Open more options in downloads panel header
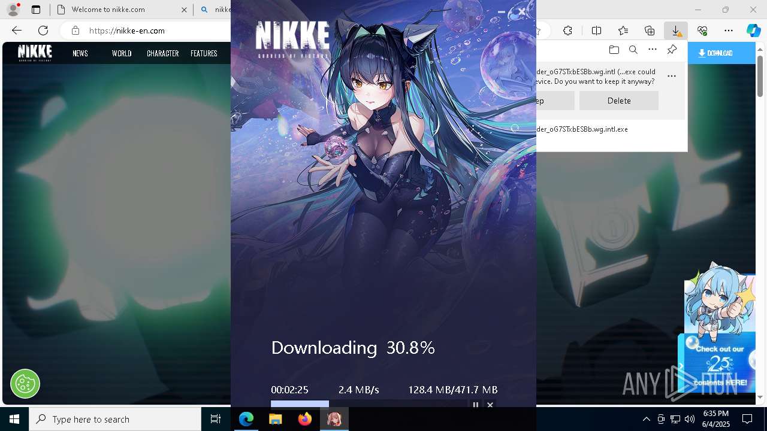Image resolution: width=767 pixels, height=431 pixels. tap(653, 50)
